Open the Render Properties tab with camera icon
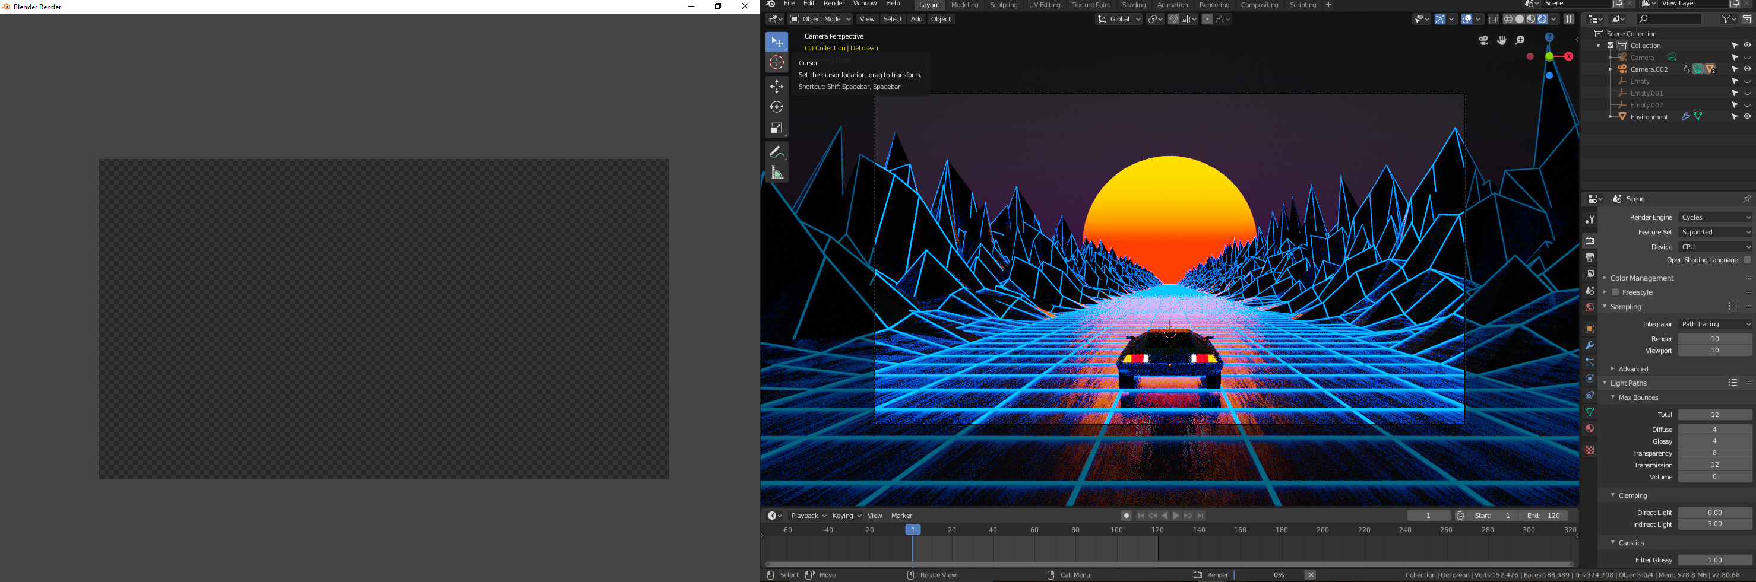1756x582 pixels. [x=1590, y=240]
